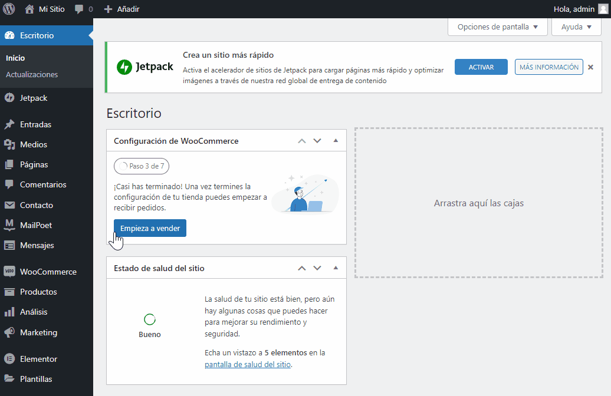Viewport: 611px width, 396px height.
Task: Collapse the Estado de salud del sitio panel
Action: click(336, 268)
